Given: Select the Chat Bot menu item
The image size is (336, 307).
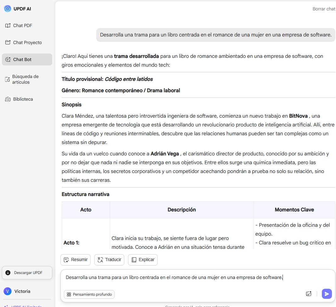Looking at the screenshot, I should (27, 59).
